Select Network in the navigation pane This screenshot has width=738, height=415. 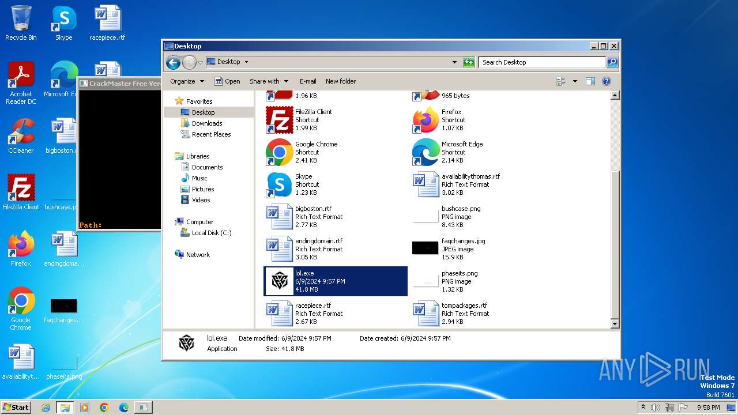pyautogui.click(x=198, y=255)
